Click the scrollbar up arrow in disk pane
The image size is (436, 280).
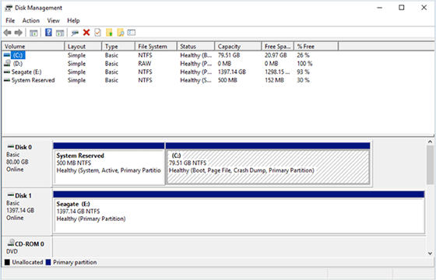click(x=430, y=142)
